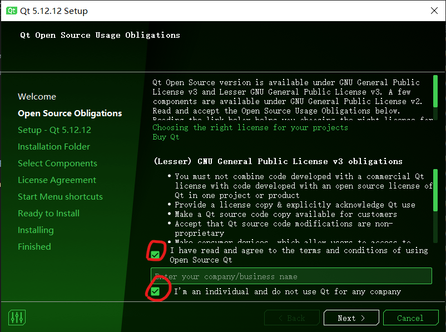Click the GNU General Public License v3 obligations heading
Image resolution: width=446 pixels, height=332 pixels.
click(278, 161)
